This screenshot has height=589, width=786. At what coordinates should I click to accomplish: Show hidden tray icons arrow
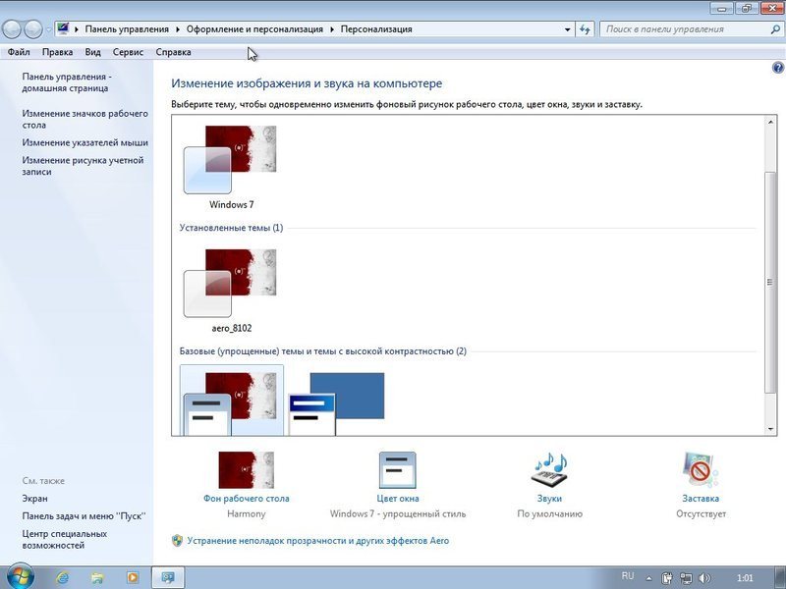(x=649, y=578)
